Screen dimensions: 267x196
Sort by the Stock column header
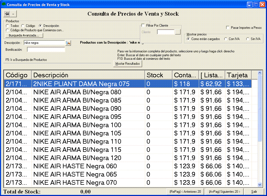coord(159,75)
